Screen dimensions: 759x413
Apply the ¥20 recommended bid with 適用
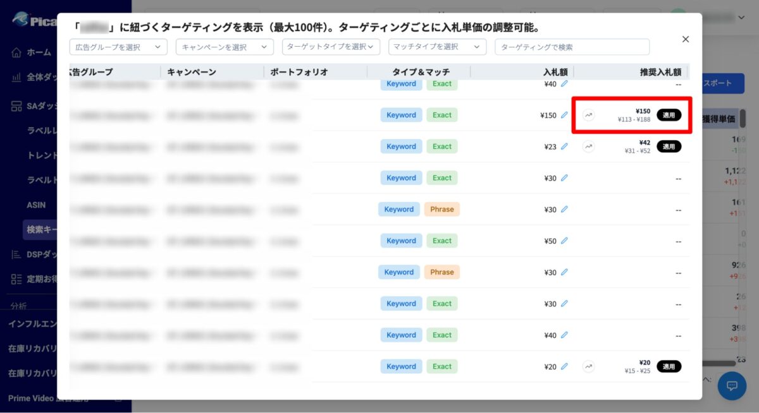pyautogui.click(x=669, y=366)
